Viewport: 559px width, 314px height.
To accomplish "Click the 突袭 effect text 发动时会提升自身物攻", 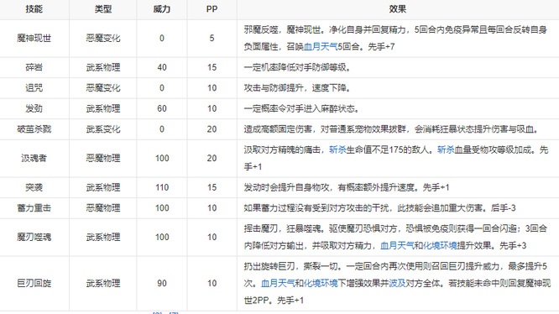I will pyautogui.click(x=286, y=187).
